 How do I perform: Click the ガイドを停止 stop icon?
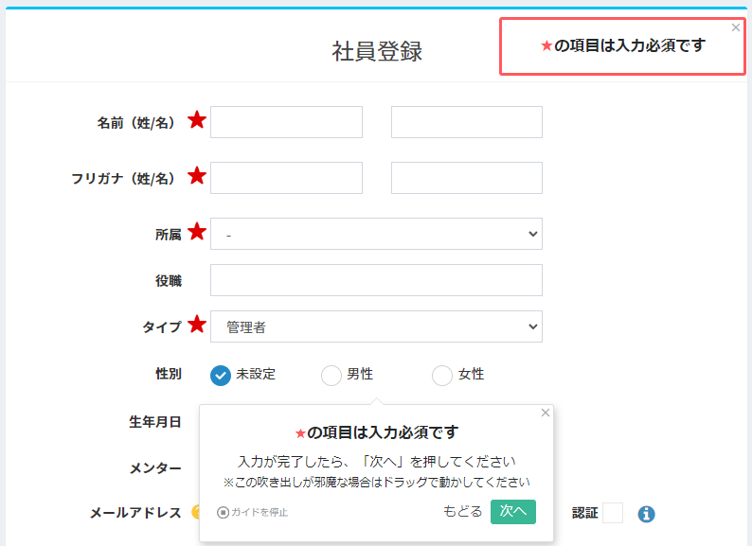tap(224, 513)
